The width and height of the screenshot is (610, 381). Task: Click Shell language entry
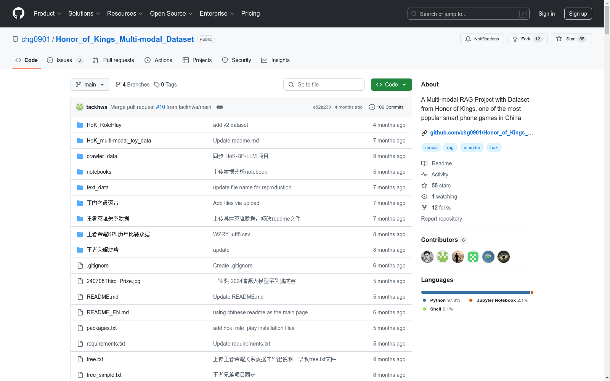pos(438,309)
